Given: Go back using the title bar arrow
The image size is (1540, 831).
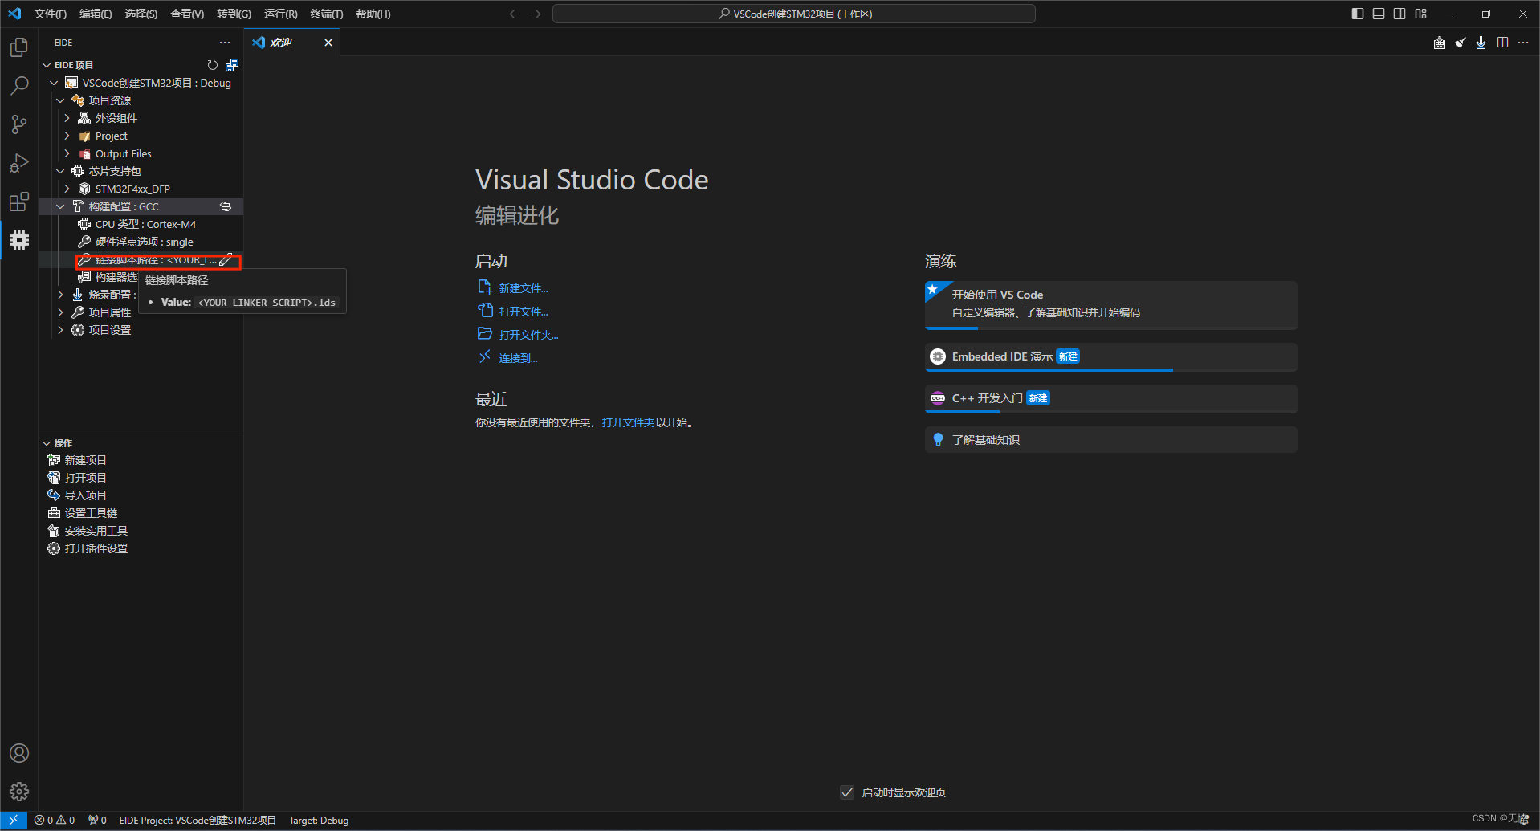Looking at the screenshot, I should click(515, 14).
